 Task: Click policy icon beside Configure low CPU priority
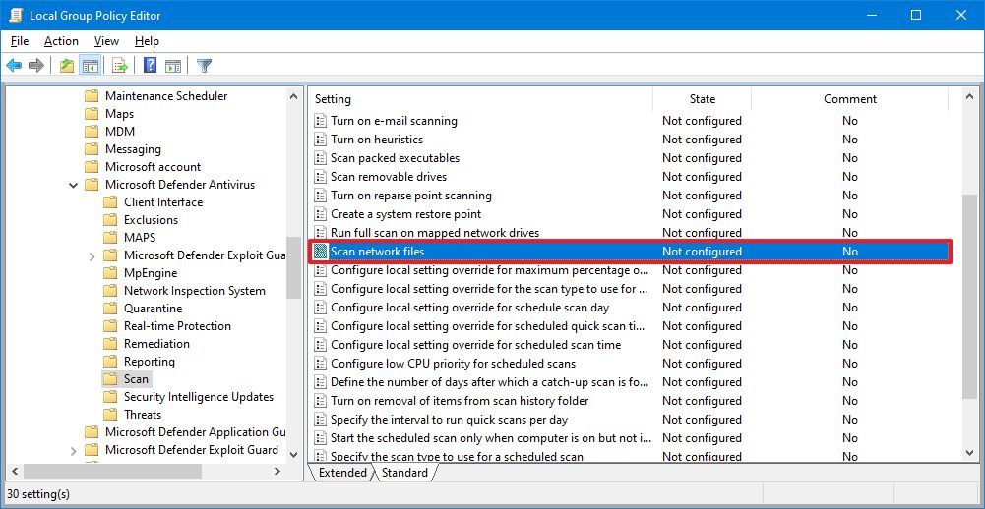pos(321,364)
